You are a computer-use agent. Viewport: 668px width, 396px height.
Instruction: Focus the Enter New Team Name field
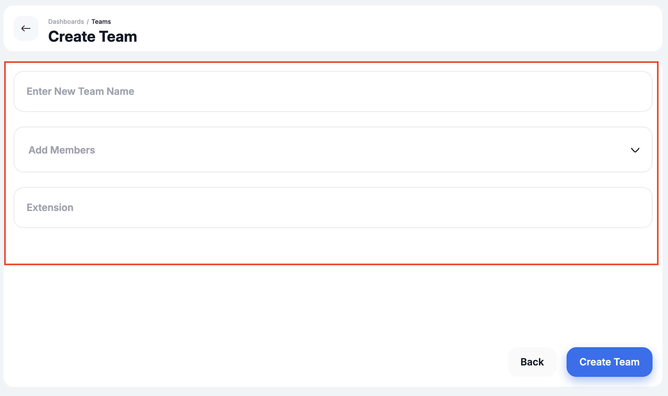coord(333,91)
